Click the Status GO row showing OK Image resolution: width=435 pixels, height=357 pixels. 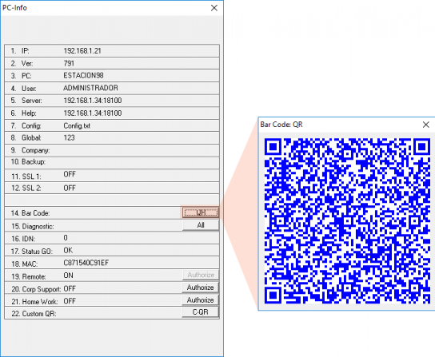(112, 250)
